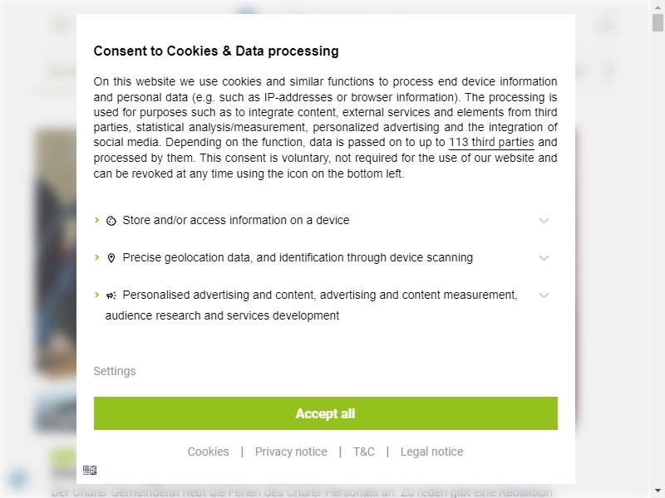Screen dimensions: 665x498
Task: Open the Legal notice link
Action: [x=431, y=452]
